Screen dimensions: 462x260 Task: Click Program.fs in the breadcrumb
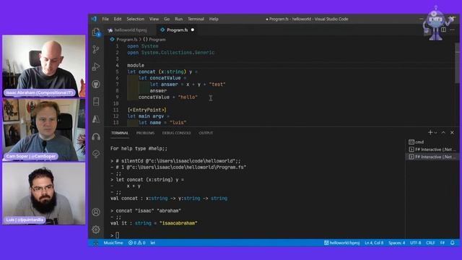[x=127, y=39]
